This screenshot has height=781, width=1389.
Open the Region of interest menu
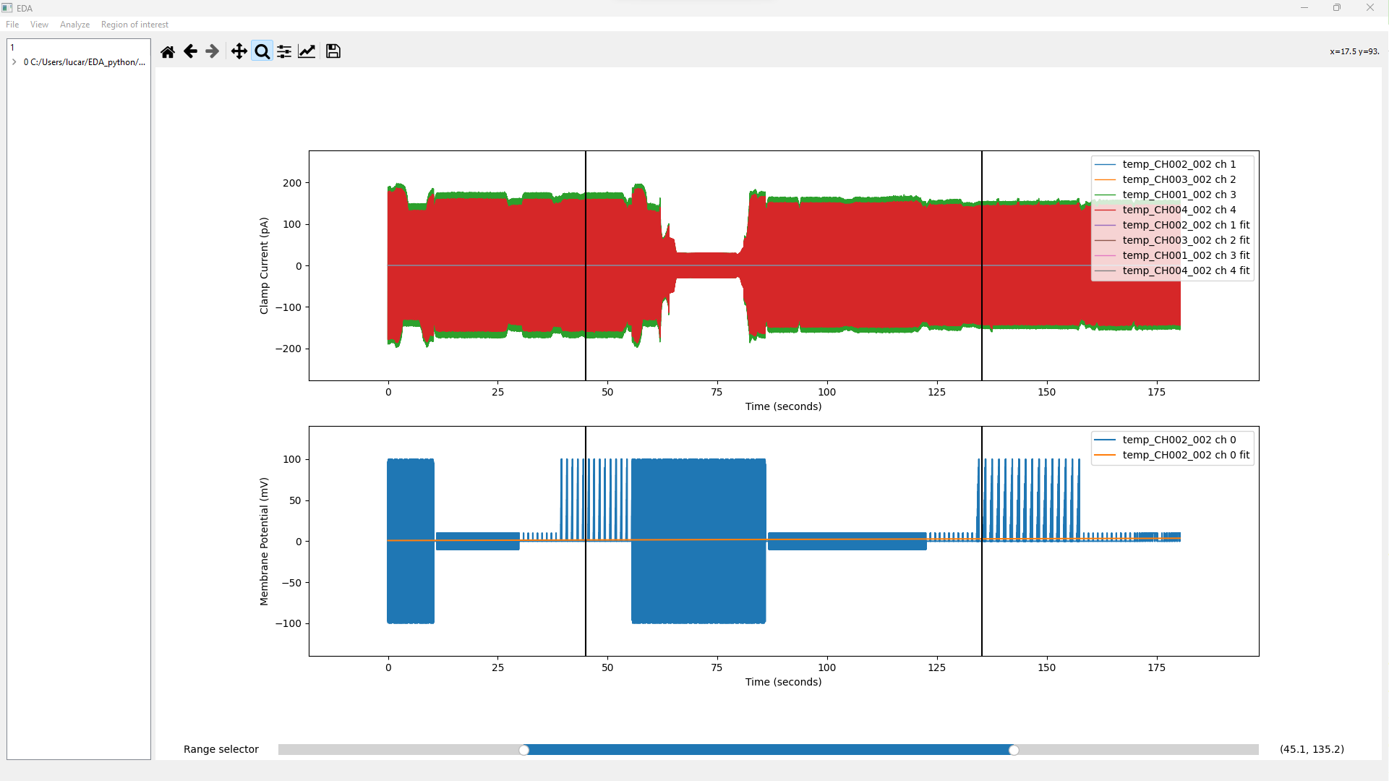click(x=134, y=25)
